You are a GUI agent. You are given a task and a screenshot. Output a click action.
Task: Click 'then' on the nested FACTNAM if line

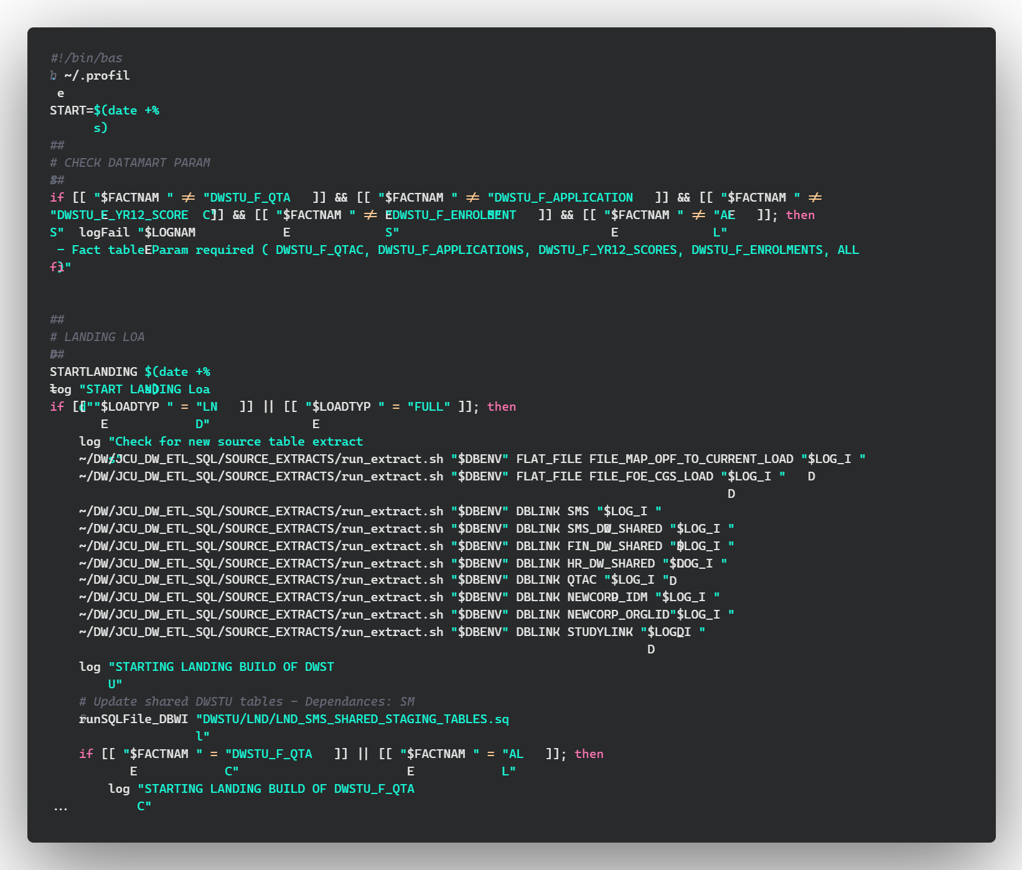pyautogui.click(x=589, y=754)
